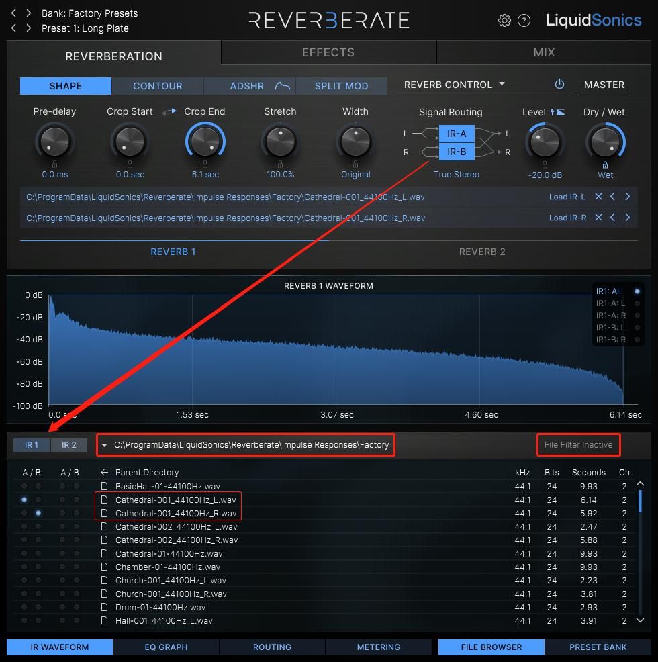Go to previous bank with left arrow
Screen dimensions: 658x662
14,13
